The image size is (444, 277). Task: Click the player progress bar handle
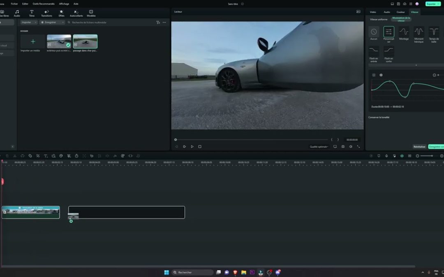[176, 140]
